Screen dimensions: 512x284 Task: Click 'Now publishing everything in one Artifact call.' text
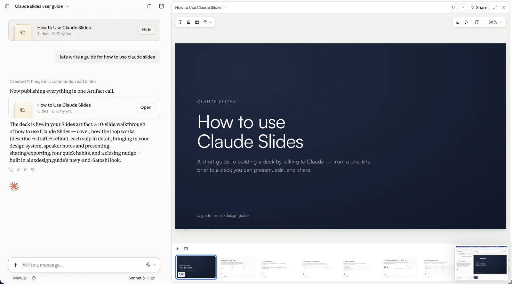tap(62, 91)
